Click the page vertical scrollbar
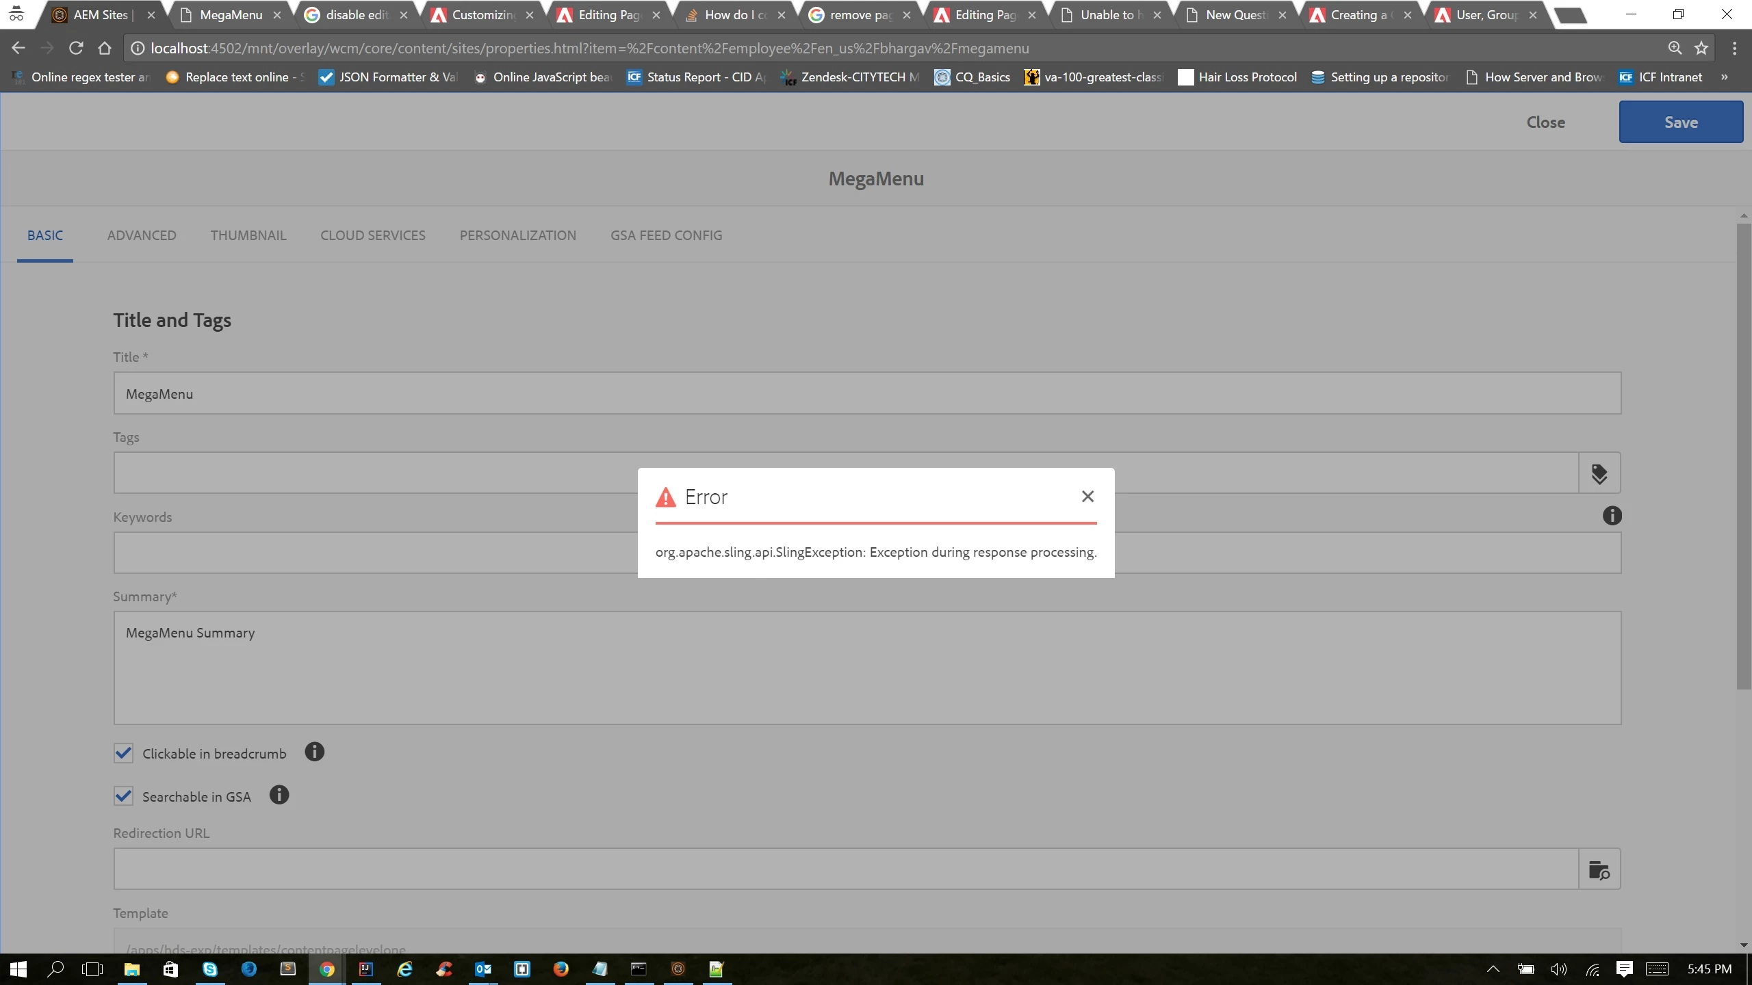The image size is (1752, 985). (1743, 457)
